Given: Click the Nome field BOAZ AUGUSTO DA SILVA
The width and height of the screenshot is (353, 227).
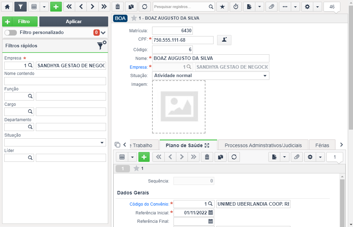Looking at the screenshot, I should click(211, 59).
